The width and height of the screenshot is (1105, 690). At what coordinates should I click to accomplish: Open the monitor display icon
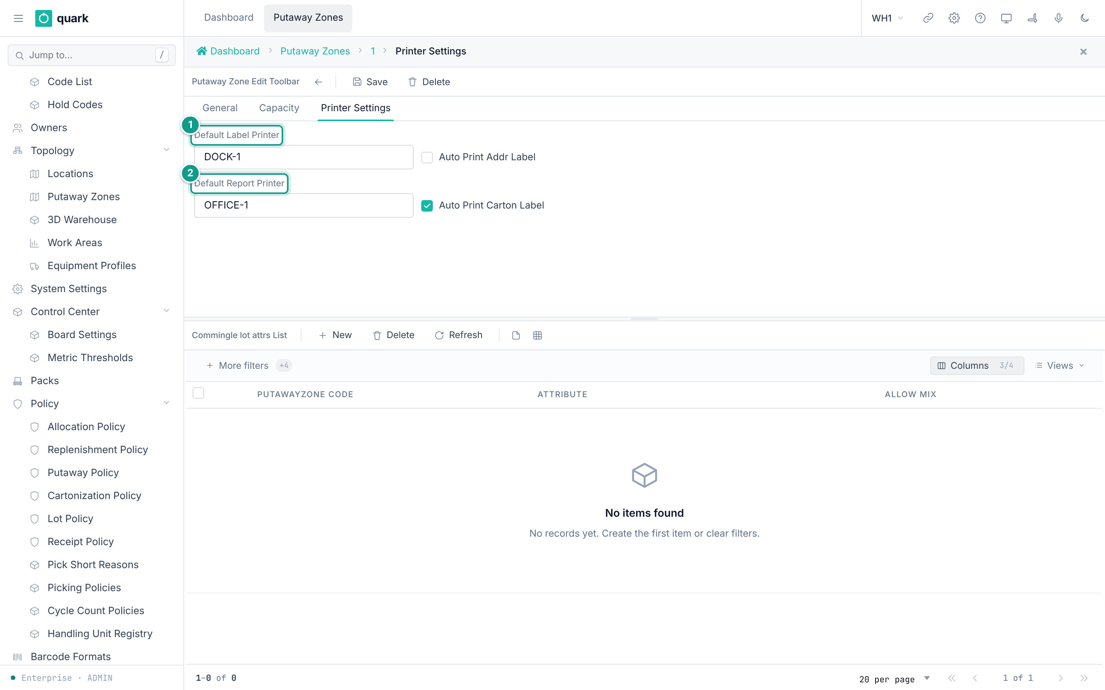click(1006, 18)
